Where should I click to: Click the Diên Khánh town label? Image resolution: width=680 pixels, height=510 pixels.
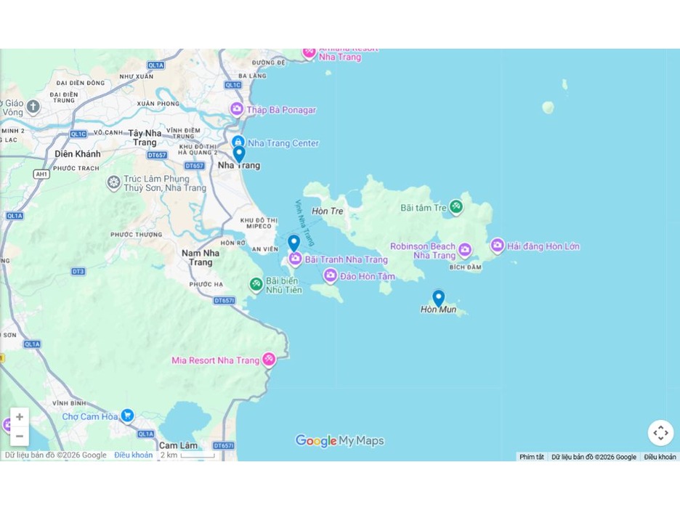[x=78, y=154]
